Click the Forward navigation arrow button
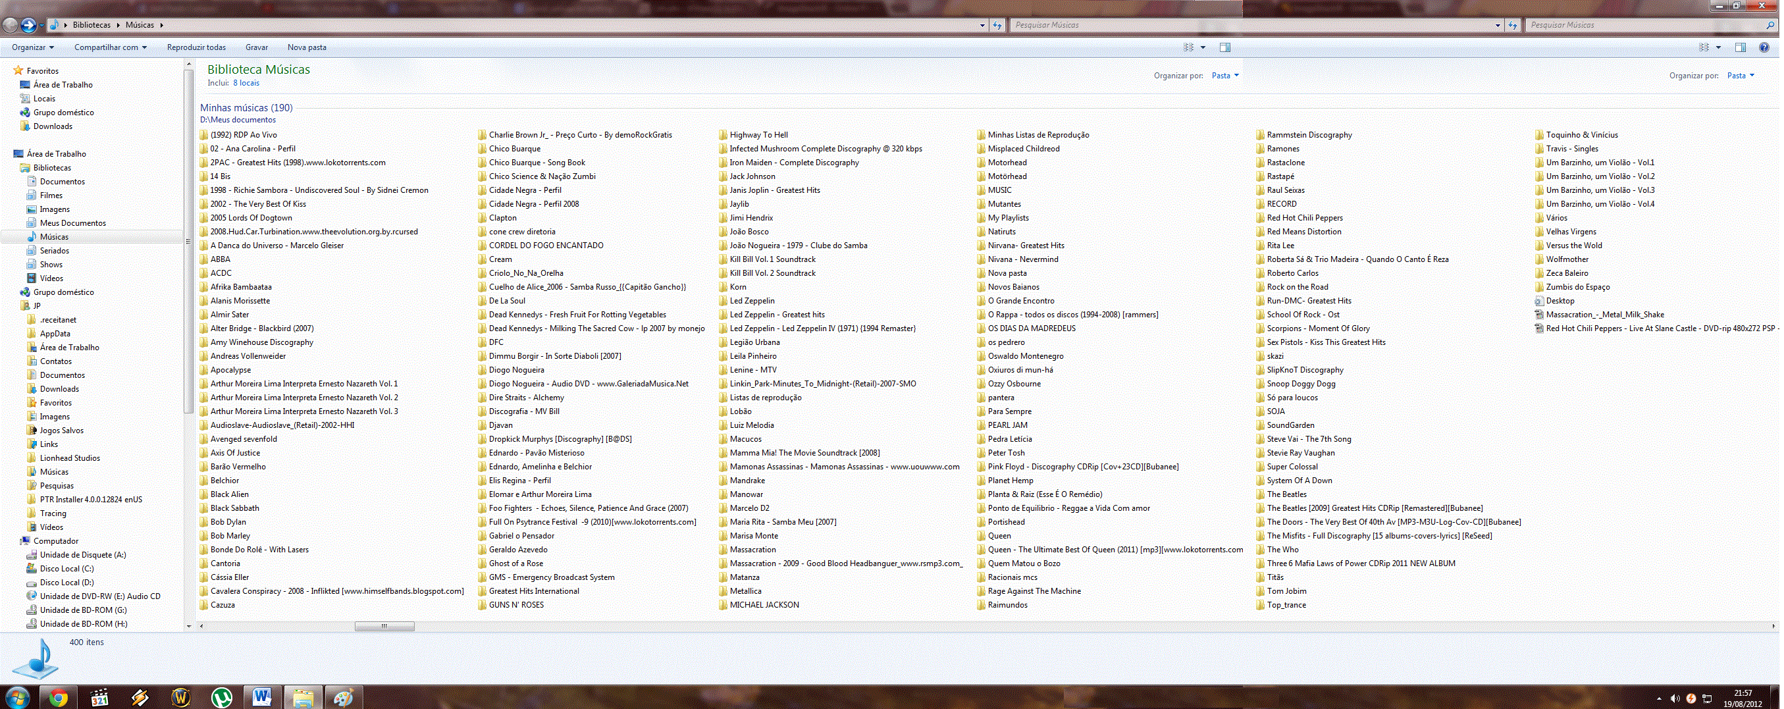 [28, 26]
